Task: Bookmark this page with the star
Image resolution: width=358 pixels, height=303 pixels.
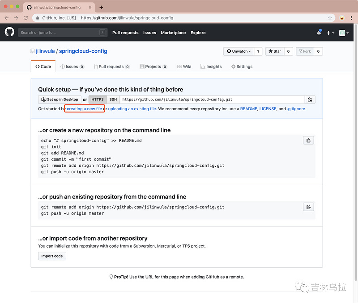Action: (x=330, y=18)
